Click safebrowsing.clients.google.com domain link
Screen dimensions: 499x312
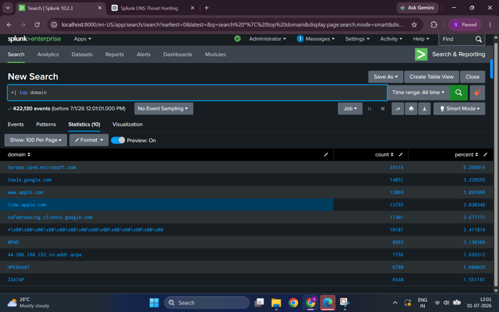pyautogui.click(x=50, y=217)
